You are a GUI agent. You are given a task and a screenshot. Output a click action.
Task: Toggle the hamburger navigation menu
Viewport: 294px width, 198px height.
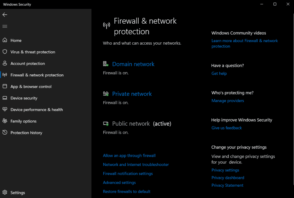[5, 27]
